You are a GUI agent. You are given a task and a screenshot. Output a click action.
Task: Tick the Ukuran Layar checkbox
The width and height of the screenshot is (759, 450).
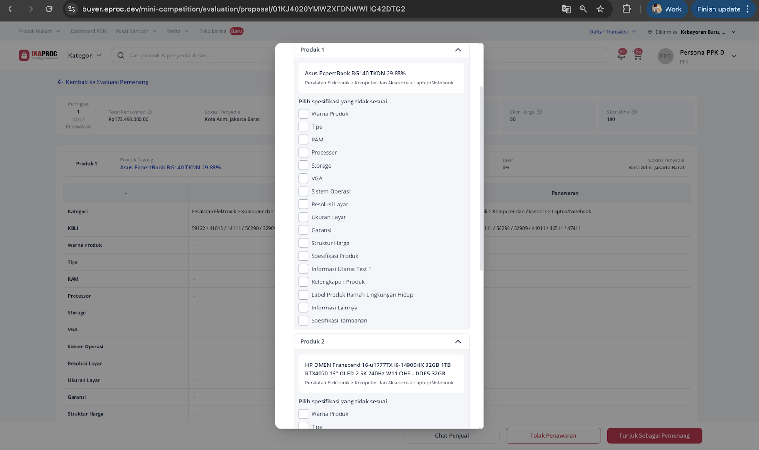click(304, 217)
